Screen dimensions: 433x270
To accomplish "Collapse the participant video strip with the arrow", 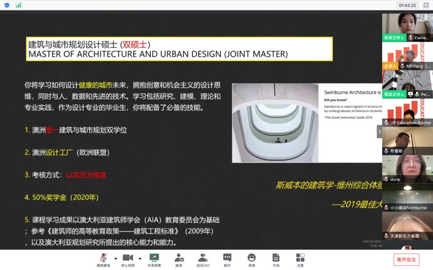I will tap(380, 132).
